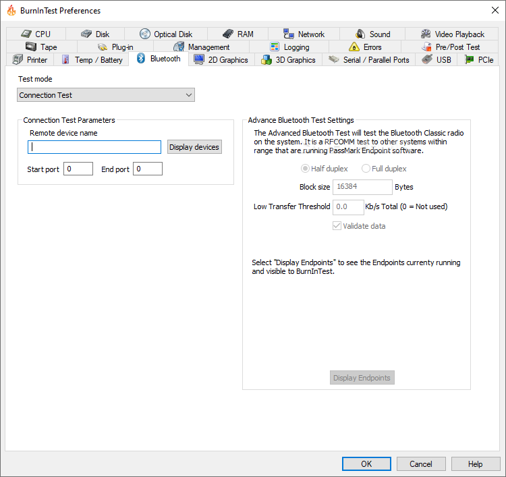The image size is (506, 477).
Task: Click the 2D Graphics monitor icon
Action: tap(199, 59)
